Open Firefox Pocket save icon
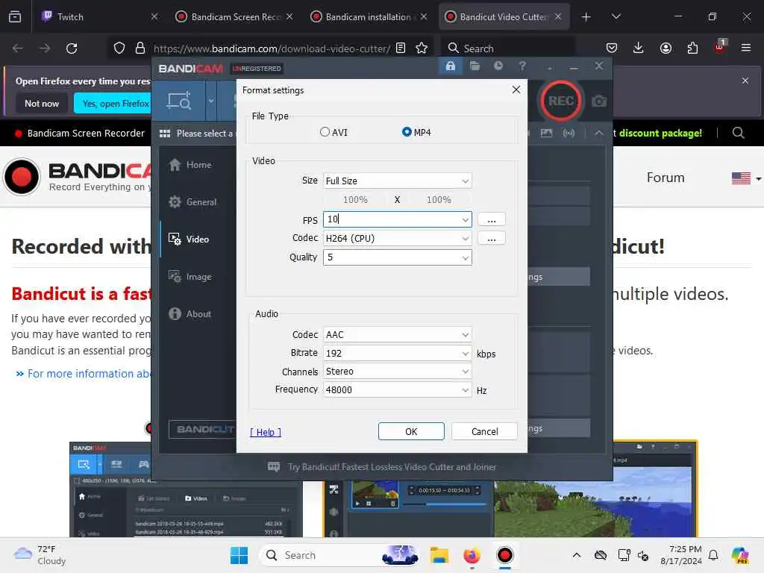The height and width of the screenshot is (573, 764). (612, 48)
